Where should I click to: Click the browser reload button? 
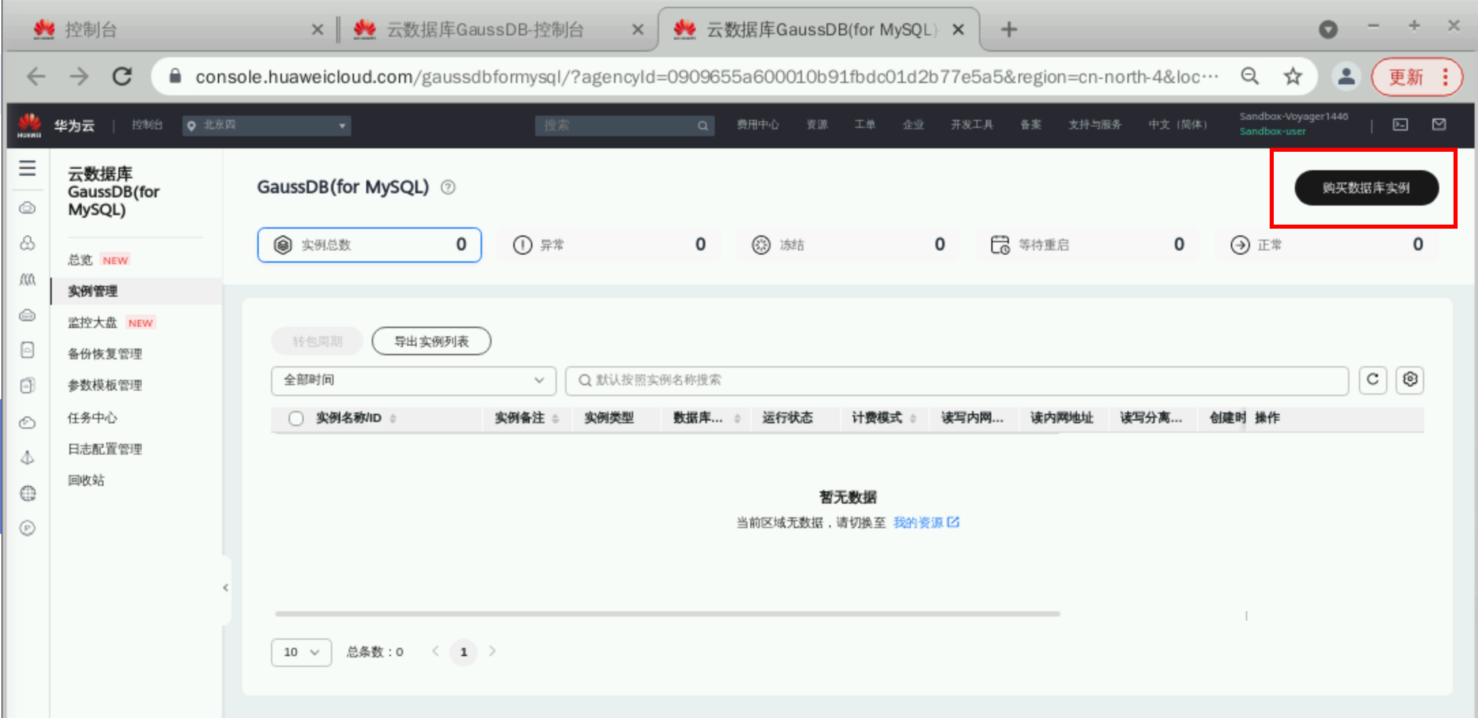tap(123, 76)
